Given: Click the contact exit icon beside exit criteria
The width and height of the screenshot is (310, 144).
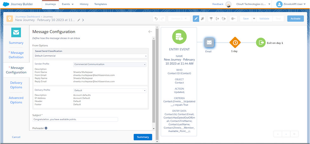Looking at the screenshot, I should point(224,19).
